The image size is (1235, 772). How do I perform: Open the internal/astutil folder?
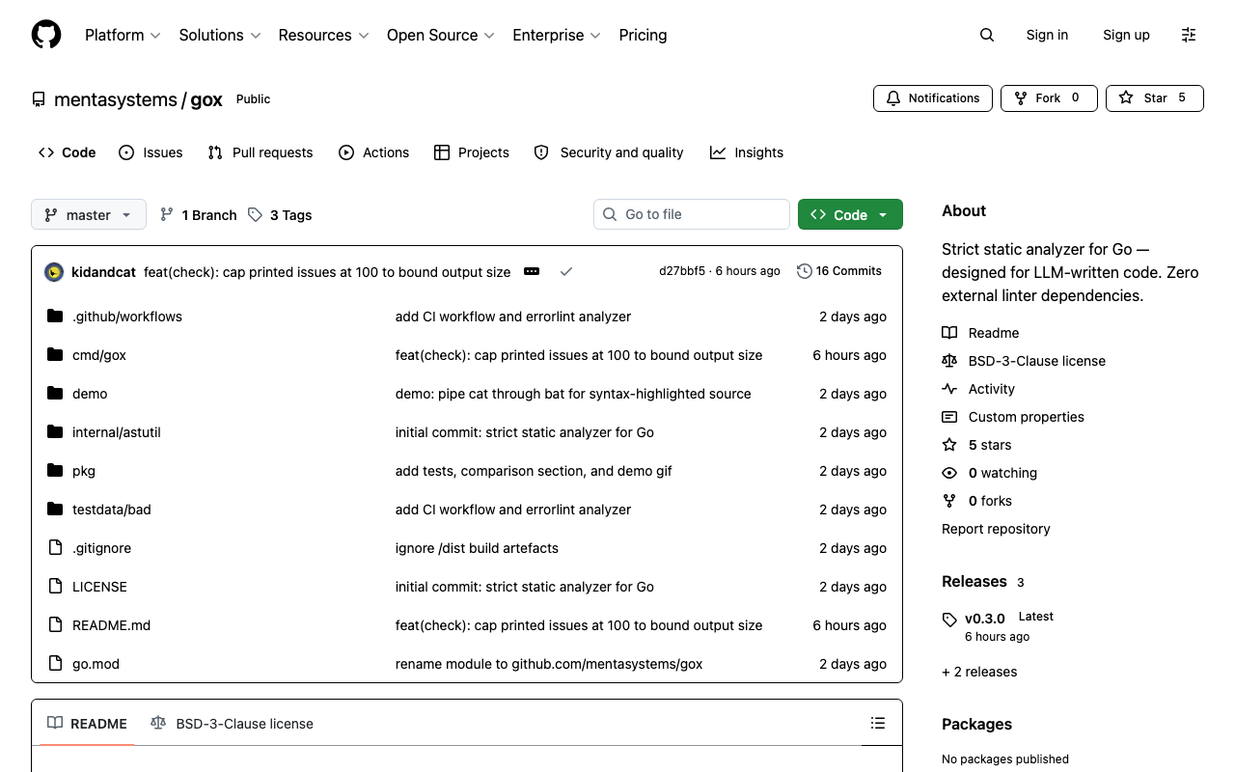pos(117,432)
